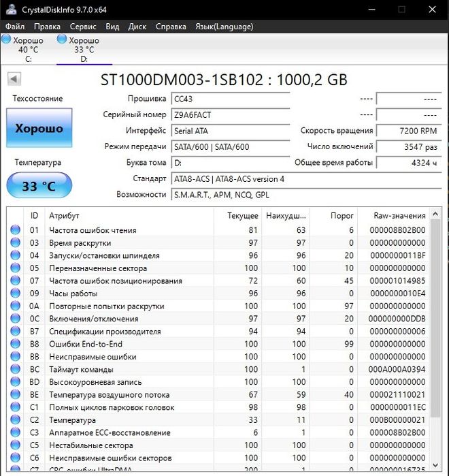Image resolution: width=449 pixels, height=476 pixels.
Task: Open the Правка menu
Action: click(x=47, y=27)
